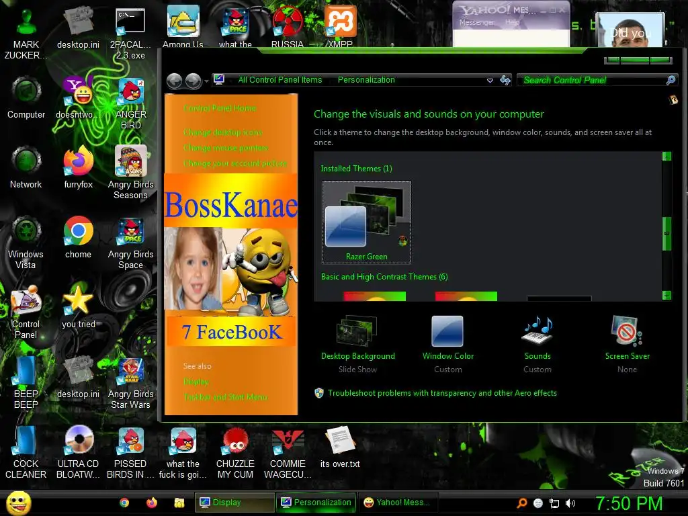
Task: Click the Personalization breadcrumb
Action: click(366, 80)
